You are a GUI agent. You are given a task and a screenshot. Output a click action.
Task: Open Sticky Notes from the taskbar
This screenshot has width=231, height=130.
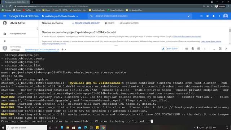(97, 127)
